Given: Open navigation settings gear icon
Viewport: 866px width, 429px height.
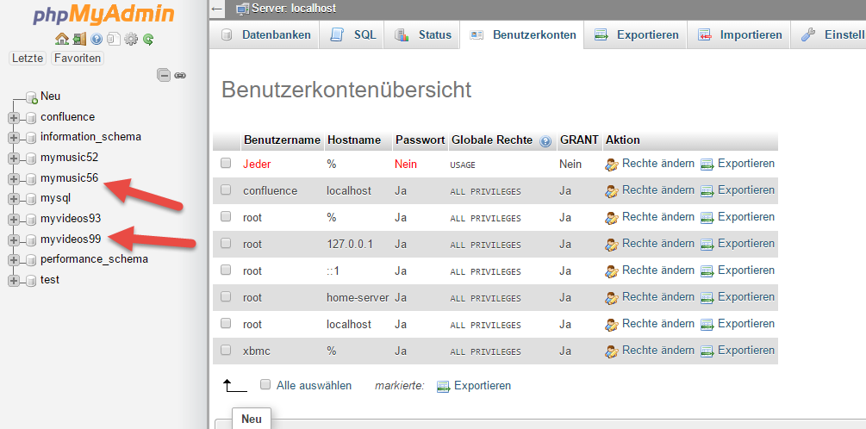Looking at the screenshot, I should (x=130, y=40).
